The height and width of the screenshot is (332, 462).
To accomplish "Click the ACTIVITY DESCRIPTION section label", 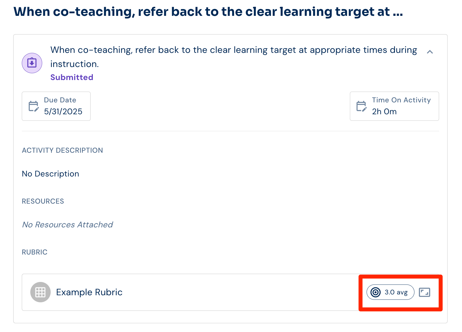I will (x=62, y=150).
